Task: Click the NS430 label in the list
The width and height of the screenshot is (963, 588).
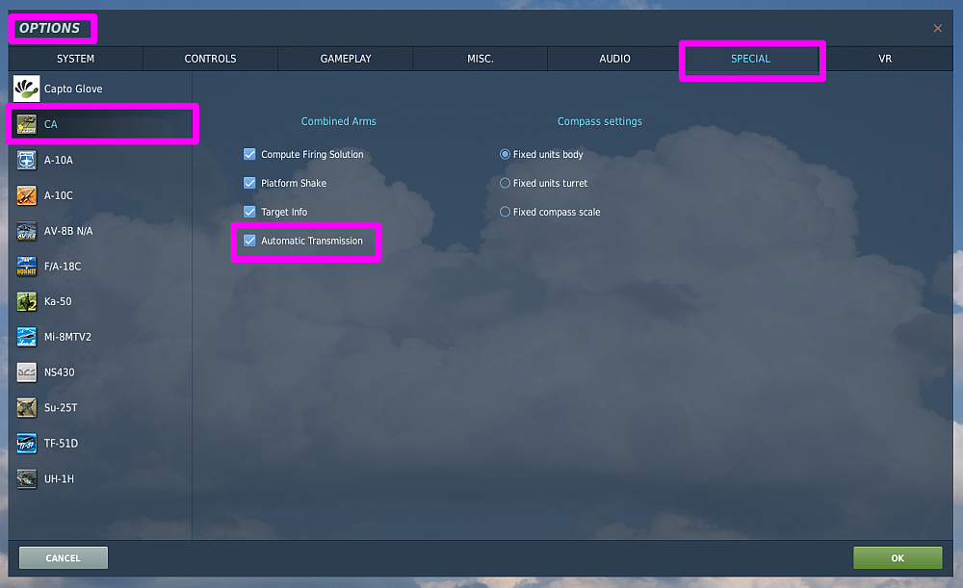Action: click(x=60, y=372)
